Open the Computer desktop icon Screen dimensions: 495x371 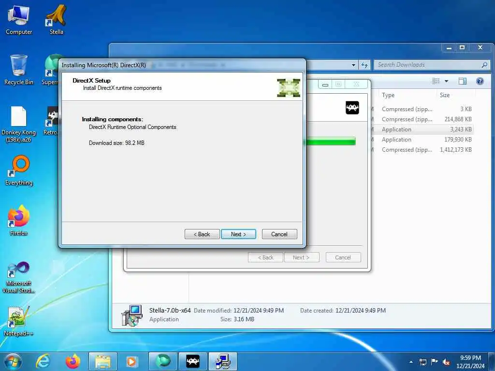pos(19,20)
